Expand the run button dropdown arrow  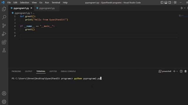click(x=185, y=8)
